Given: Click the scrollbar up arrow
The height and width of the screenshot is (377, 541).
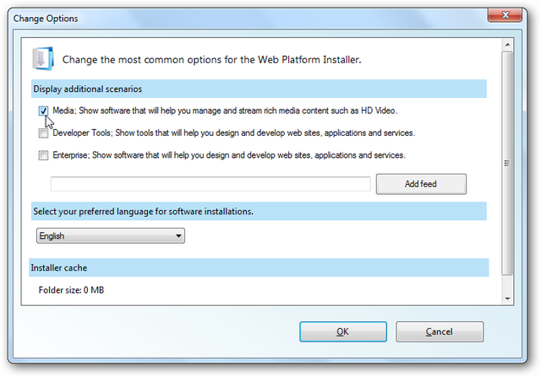Looking at the screenshot, I should 507,45.
